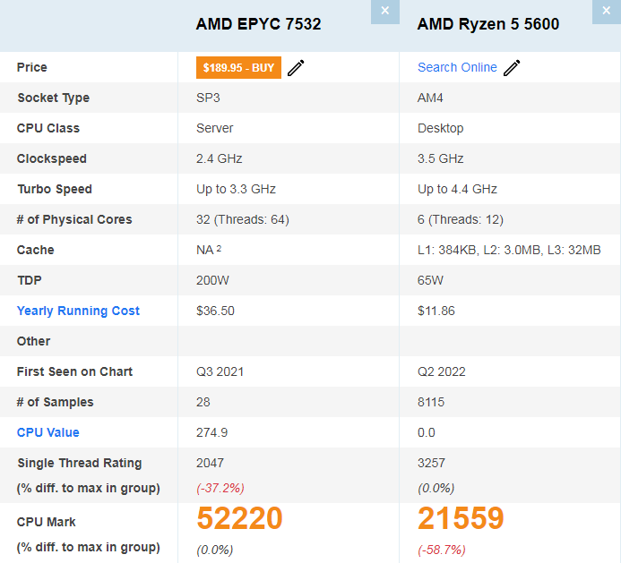Click the L1: 384KB, L2: 3.0MB cache cell
Image resolution: width=621 pixels, height=563 pixels.
tap(509, 250)
